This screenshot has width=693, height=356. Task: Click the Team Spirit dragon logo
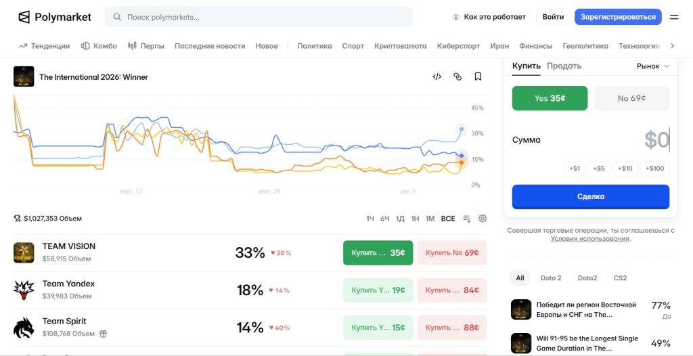coord(24,328)
